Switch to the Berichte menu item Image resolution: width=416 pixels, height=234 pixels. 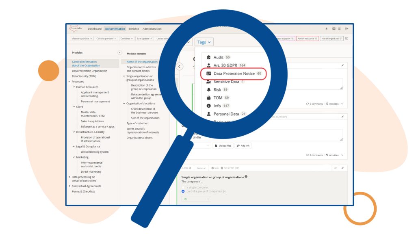tap(134, 29)
